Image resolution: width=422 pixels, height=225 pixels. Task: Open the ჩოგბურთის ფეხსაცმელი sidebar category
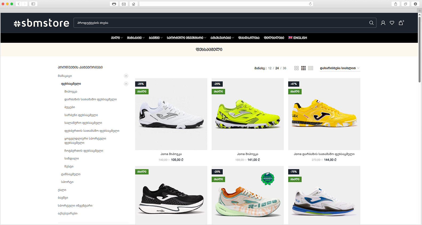[84, 151]
